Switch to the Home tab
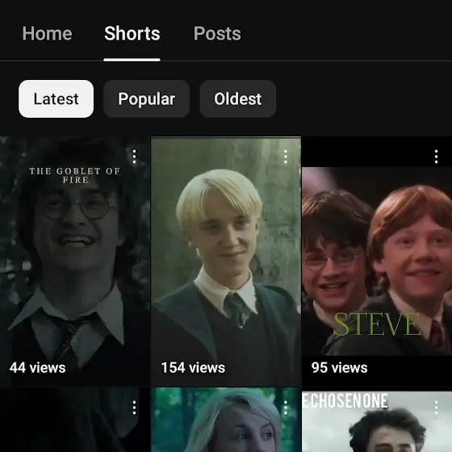Screen dimensions: 452x452 pyautogui.click(x=47, y=33)
